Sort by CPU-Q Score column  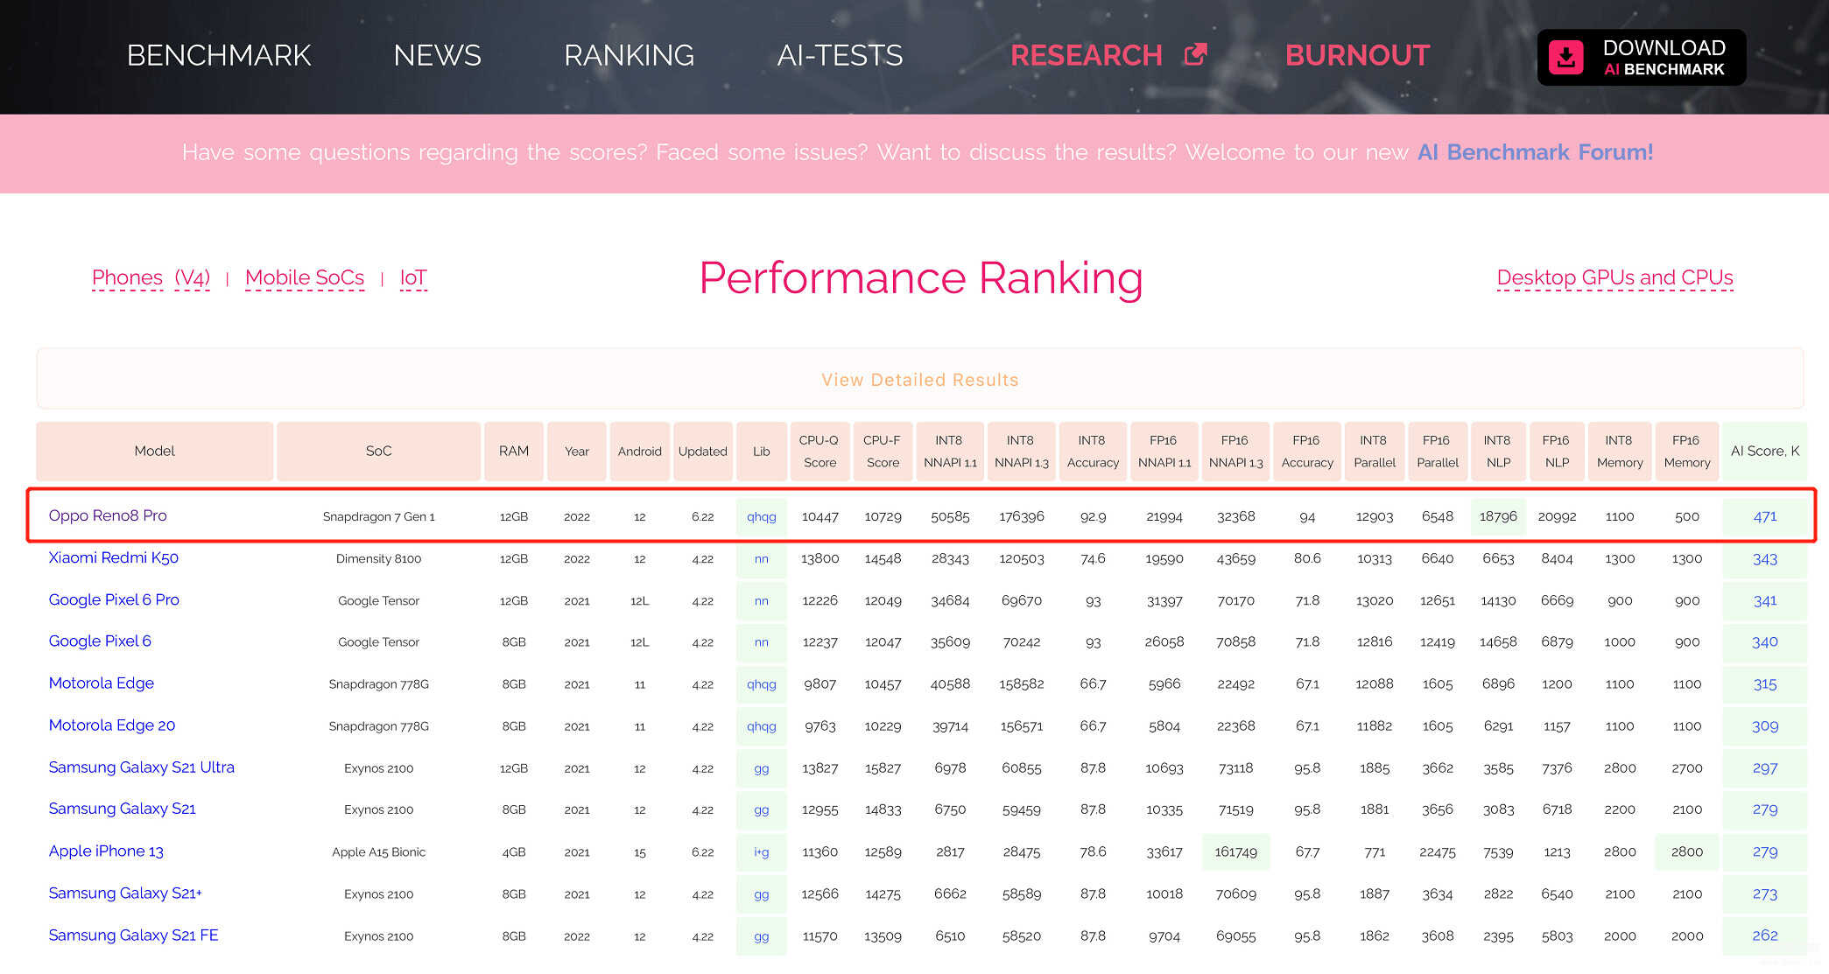tap(820, 451)
